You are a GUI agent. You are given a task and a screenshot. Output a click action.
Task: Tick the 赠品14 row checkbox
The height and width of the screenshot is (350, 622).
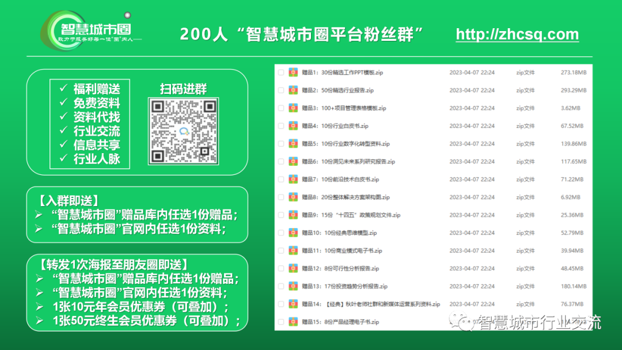(281, 305)
